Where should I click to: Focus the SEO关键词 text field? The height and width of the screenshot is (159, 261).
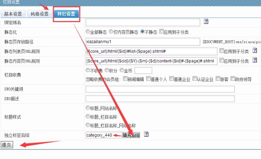(x=160, y=89)
